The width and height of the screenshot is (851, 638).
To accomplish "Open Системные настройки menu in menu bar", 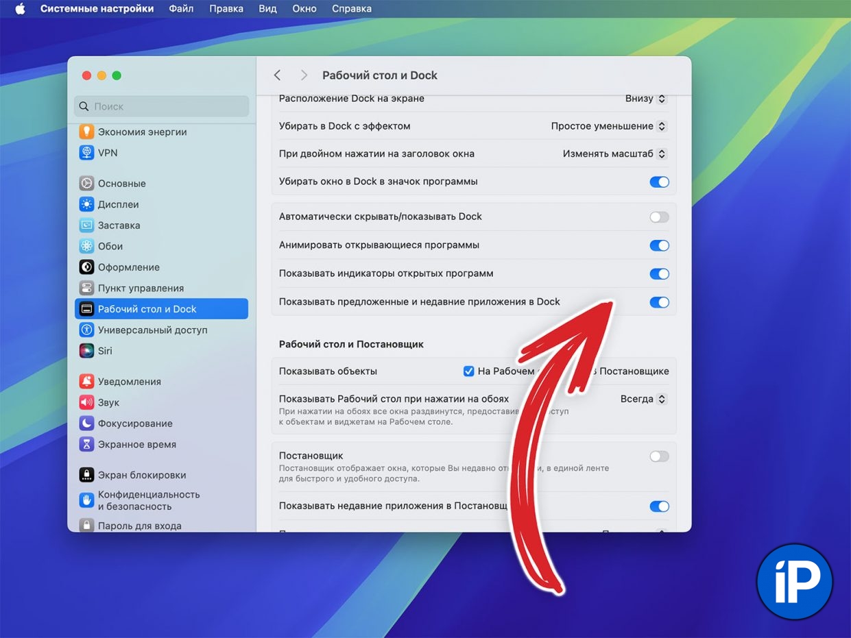I will tap(97, 9).
